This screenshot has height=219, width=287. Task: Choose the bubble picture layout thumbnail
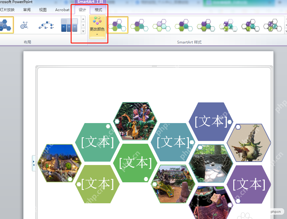click(x=24, y=25)
